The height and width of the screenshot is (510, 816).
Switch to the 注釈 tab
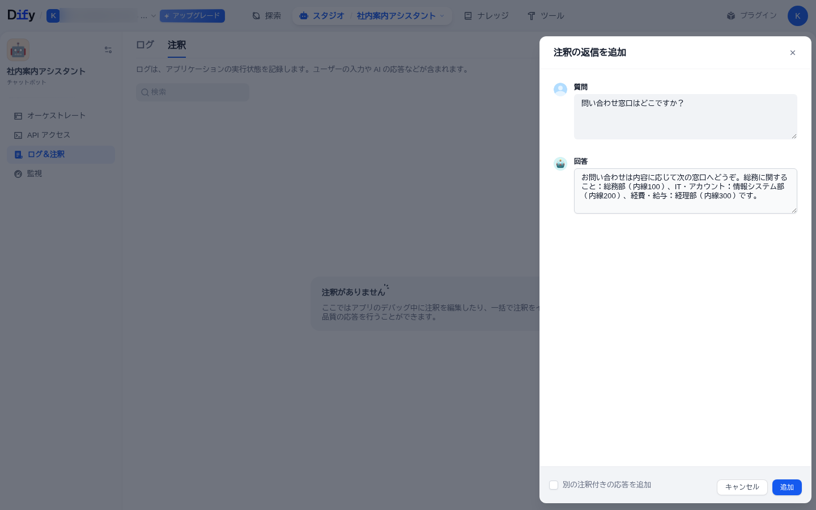click(x=177, y=45)
